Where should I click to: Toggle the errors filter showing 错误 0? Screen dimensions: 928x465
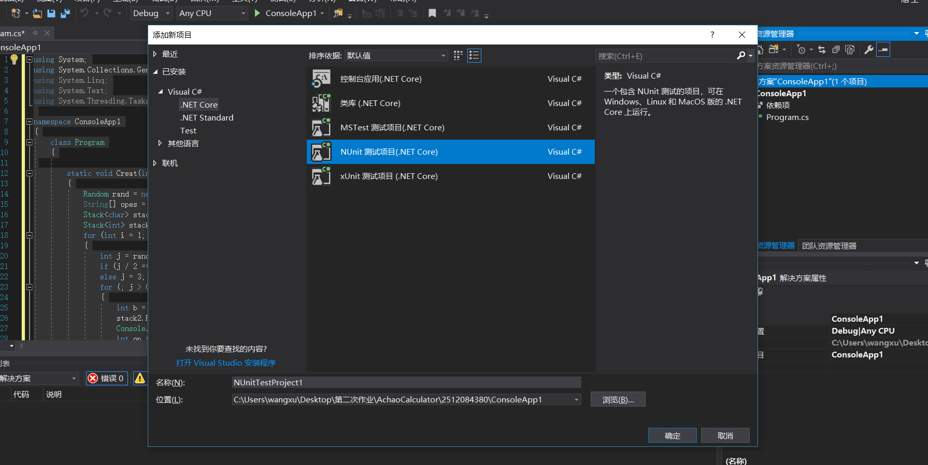(x=107, y=378)
